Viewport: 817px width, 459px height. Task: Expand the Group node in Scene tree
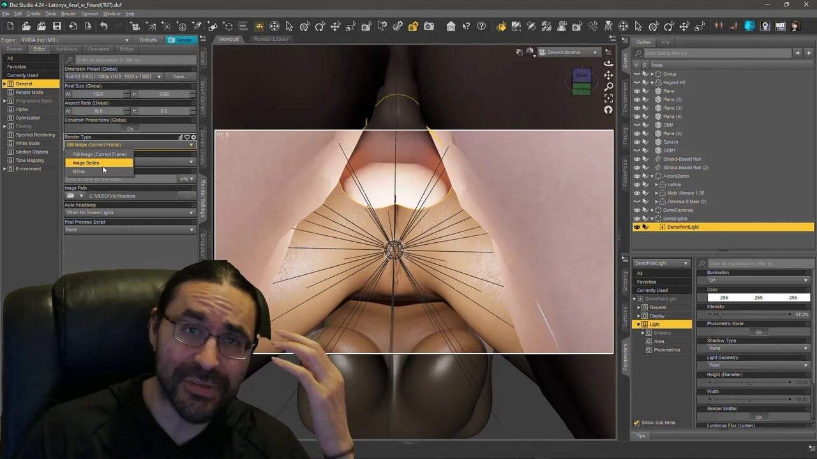[652, 74]
